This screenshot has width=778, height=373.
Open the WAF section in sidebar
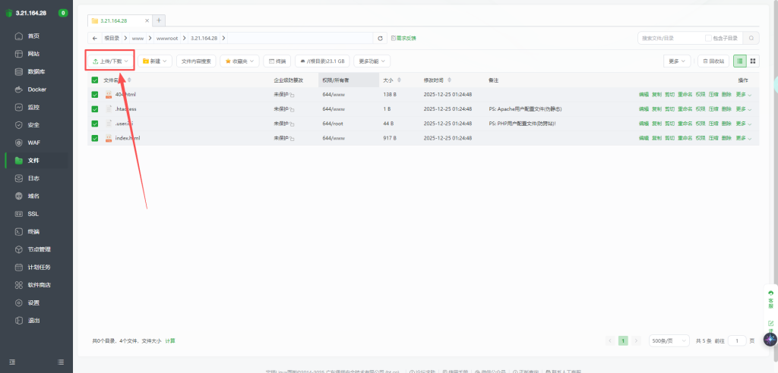coord(33,143)
